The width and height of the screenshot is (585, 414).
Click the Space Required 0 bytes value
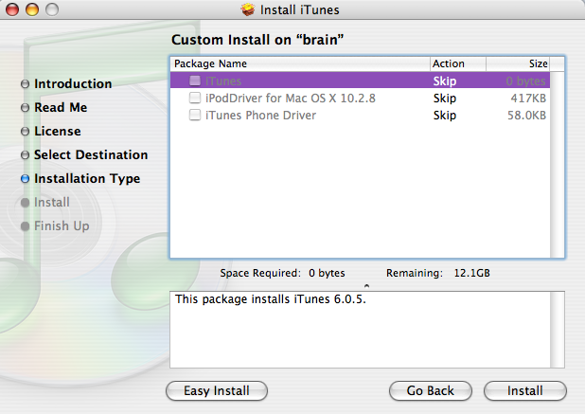[327, 273]
